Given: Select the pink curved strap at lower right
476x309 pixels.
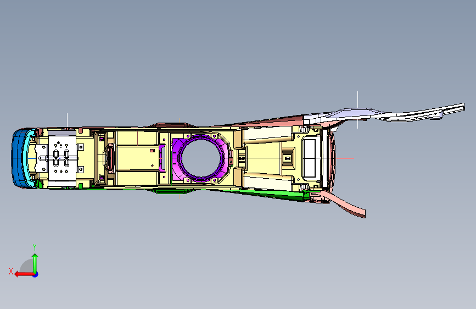Looking at the screenshot, I should tap(345, 203).
